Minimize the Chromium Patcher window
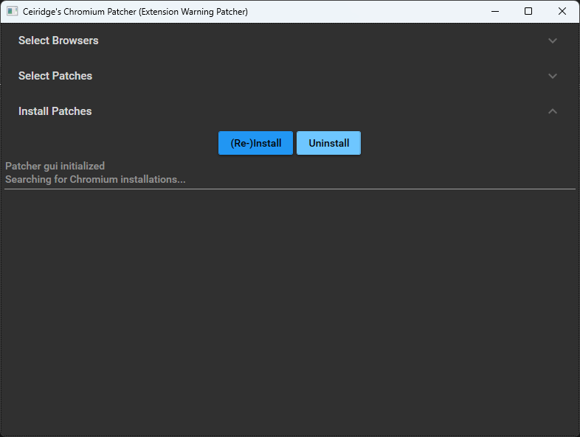580x437 pixels. tap(495, 12)
